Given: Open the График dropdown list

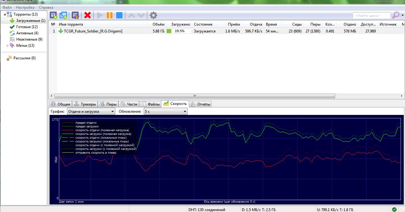Looking at the screenshot, I should [91, 111].
